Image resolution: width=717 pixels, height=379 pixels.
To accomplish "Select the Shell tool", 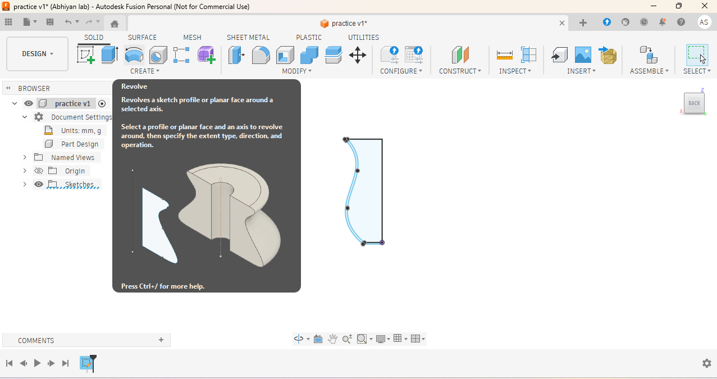I will pos(285,55).
